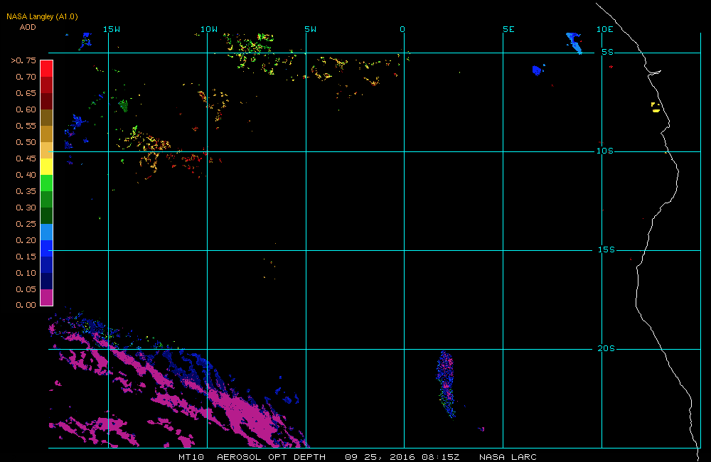
Task: Pick the magenta 0.00 legend swatch
Action: (47, 297)
